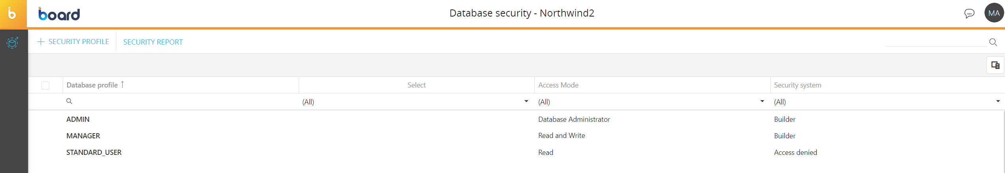Image resolution: width=1005 pixels, height=173 pixels.
Task: Click the column chooser icon
Action: coord(995,65)
